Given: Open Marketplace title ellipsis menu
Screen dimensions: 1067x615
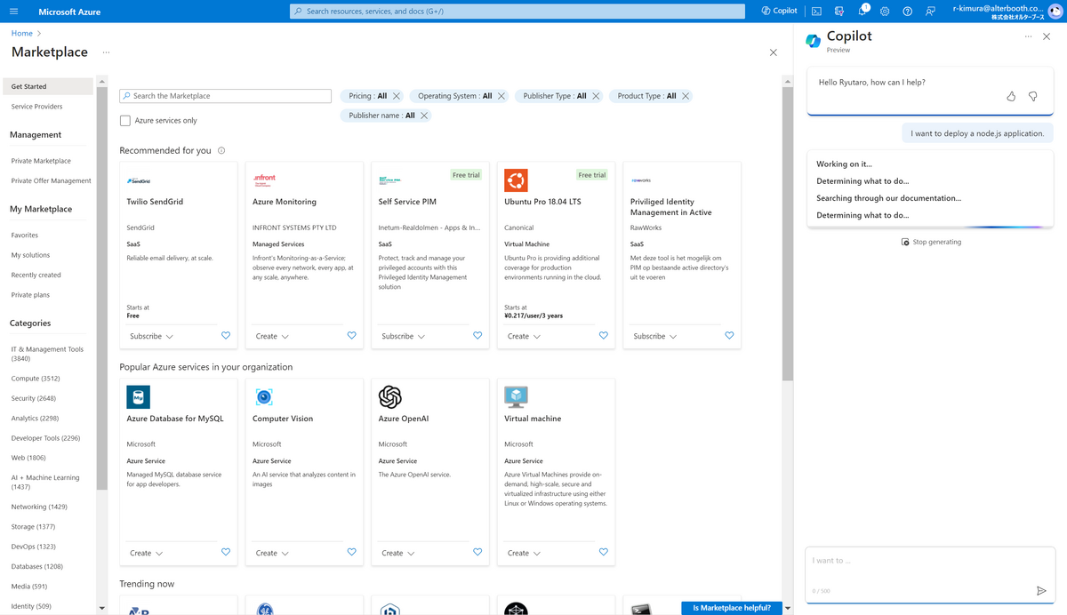Looking at the screenshot, I should click(x=106, y=52).
